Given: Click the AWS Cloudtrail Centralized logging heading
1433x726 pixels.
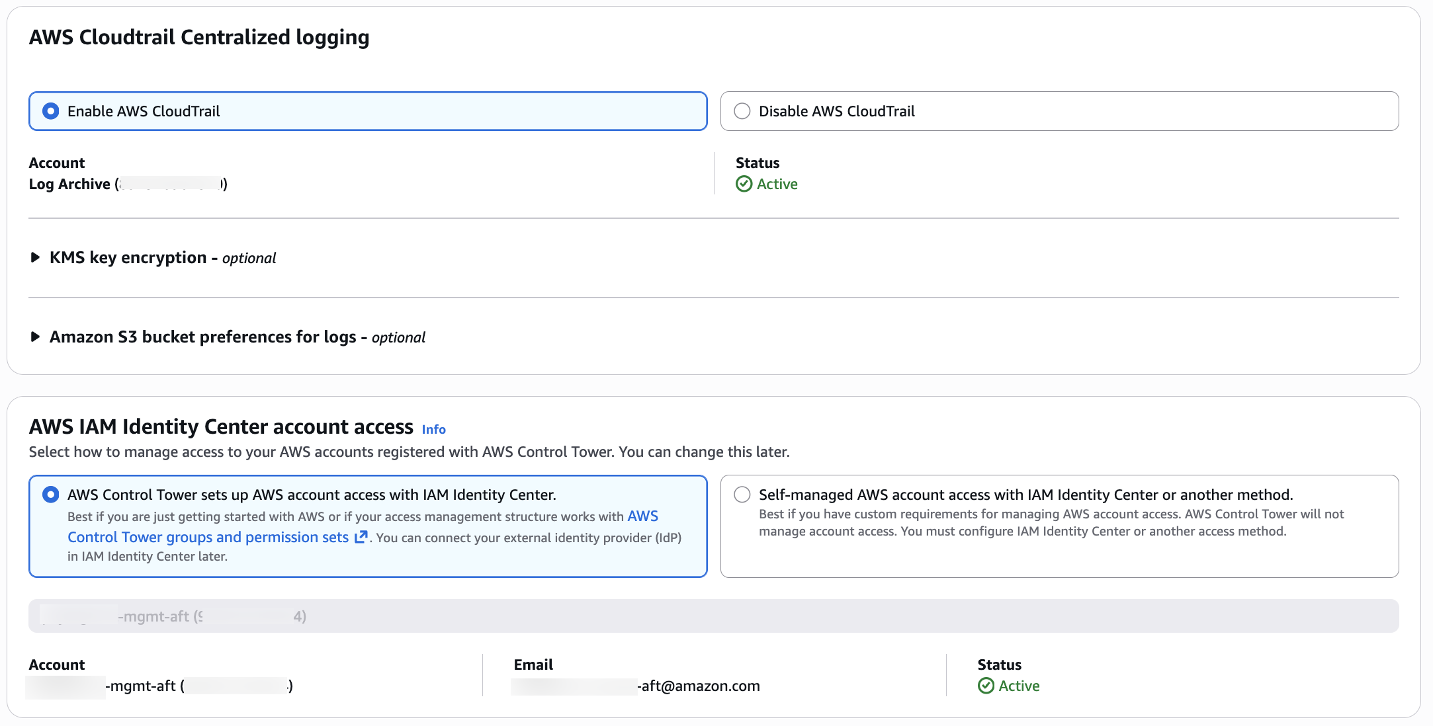Looking at the screenshot, I should 199,38.
